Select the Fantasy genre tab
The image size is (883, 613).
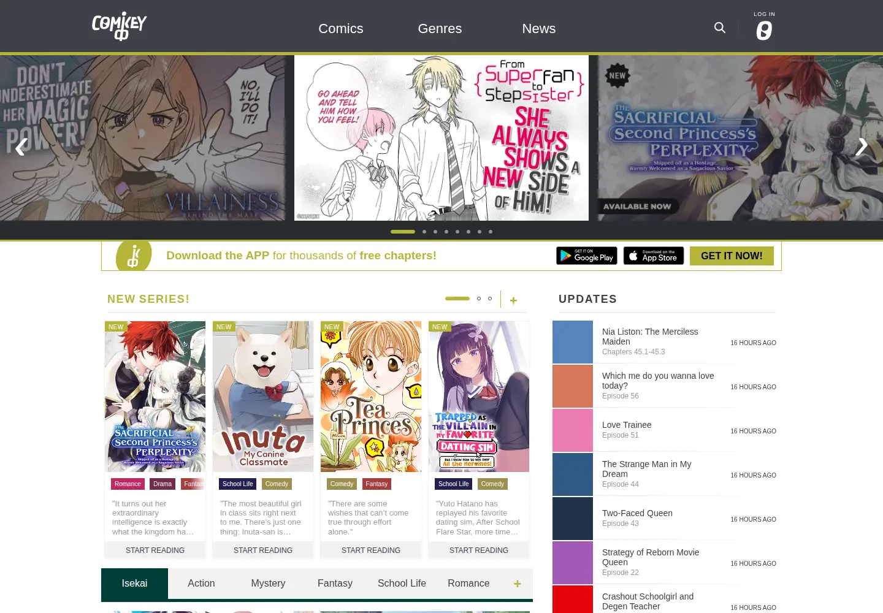click(335, 584)
